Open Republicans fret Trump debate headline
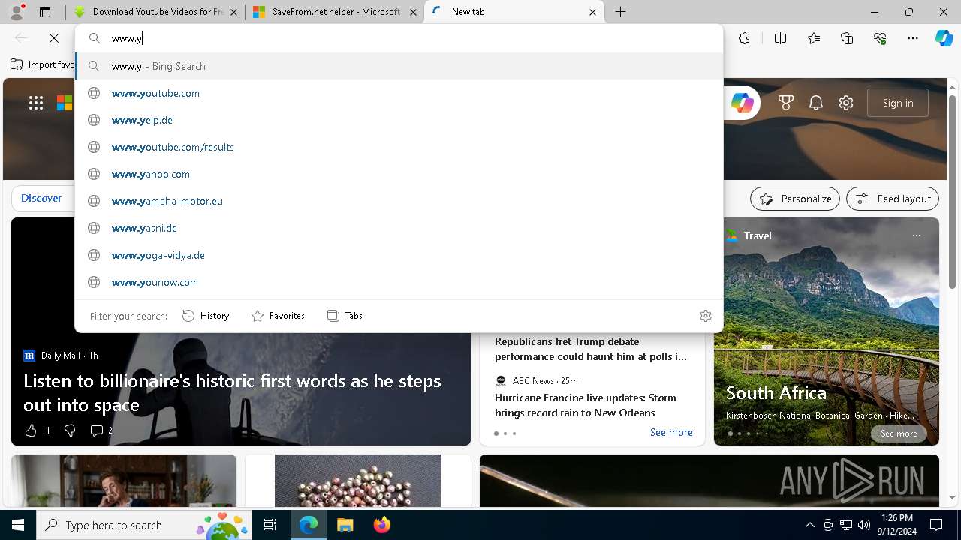This screenshot has height=540, width=961. 591,349
